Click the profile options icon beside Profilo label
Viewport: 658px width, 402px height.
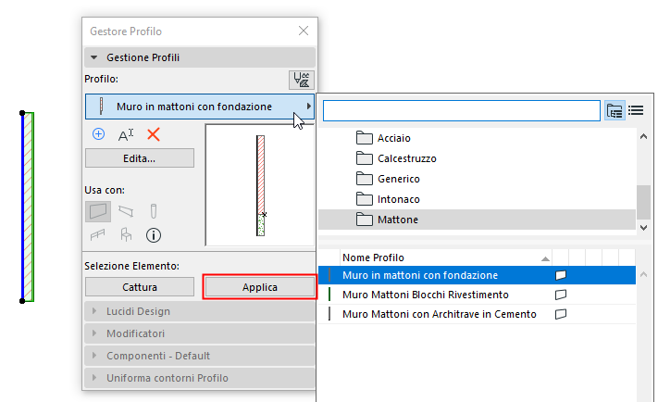pyautogui.click(x=301, y=80)
